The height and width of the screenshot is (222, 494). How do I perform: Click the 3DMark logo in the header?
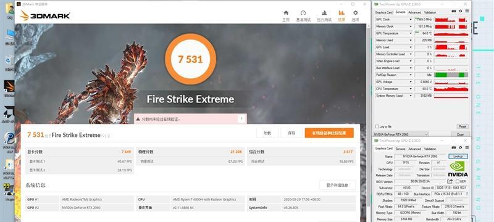[44, 15]
